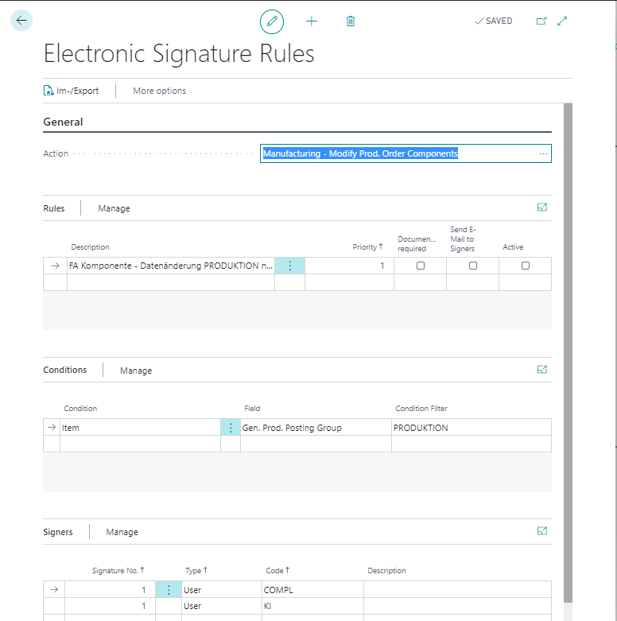Screen dimensions: 617x621
Task: Show row options for Item condition
Action: coord(231,428)
